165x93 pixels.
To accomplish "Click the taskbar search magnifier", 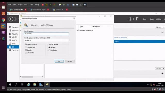I will (16, 84).
